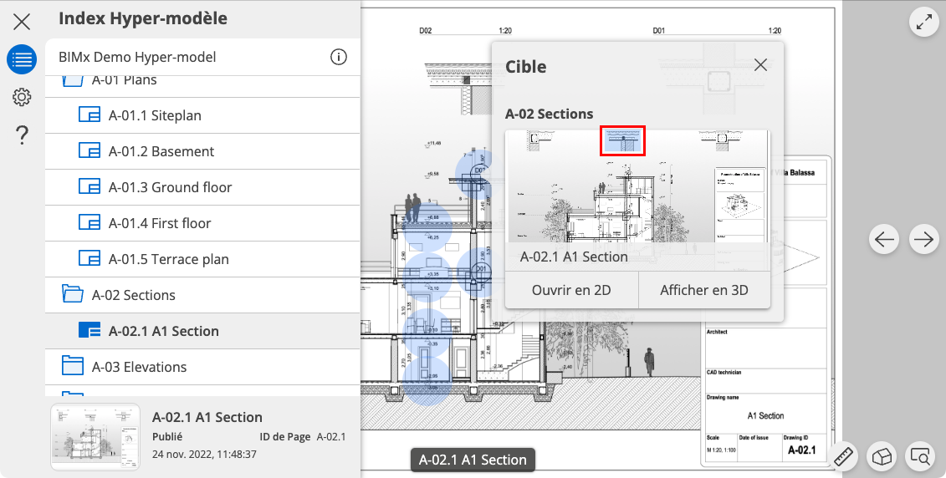This screenshot has height=478, width=946.
Task: Click the A-01.4 First floor layout icon
Action: tap(89, 222)
